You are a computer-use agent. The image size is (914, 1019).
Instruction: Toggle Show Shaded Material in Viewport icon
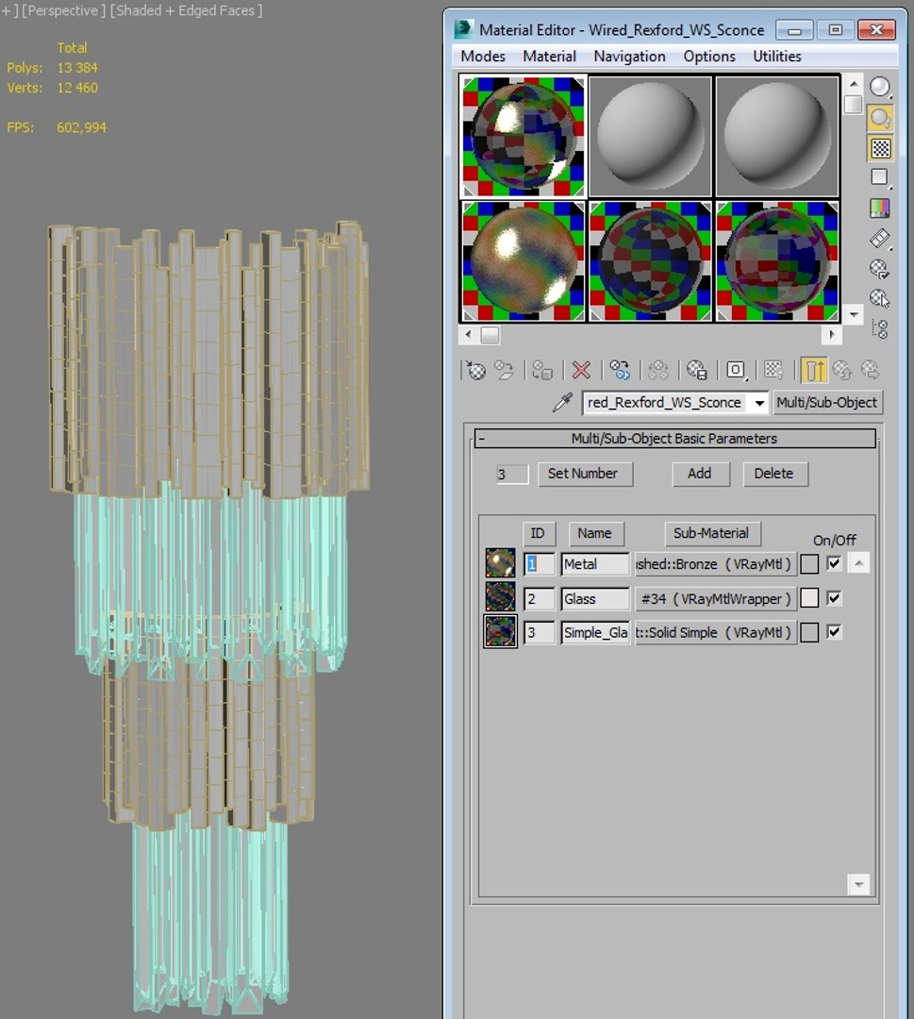pyautogui.click(x=773, y=371)
